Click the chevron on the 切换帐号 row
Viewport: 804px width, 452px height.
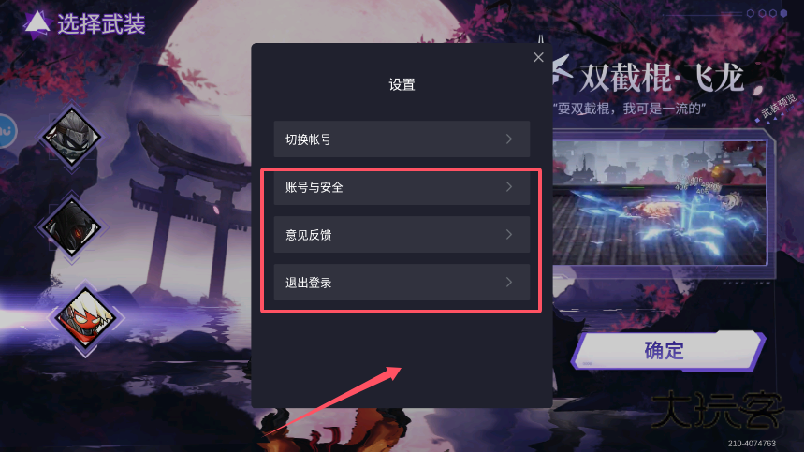click(508, 139)
